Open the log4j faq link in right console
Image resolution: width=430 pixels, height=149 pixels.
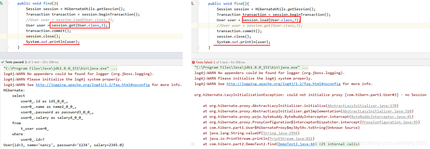click(x=283, y=84)
